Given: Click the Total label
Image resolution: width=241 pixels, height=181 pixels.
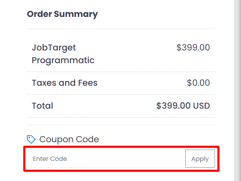Looking at the screenshot, I should [43, 106].
